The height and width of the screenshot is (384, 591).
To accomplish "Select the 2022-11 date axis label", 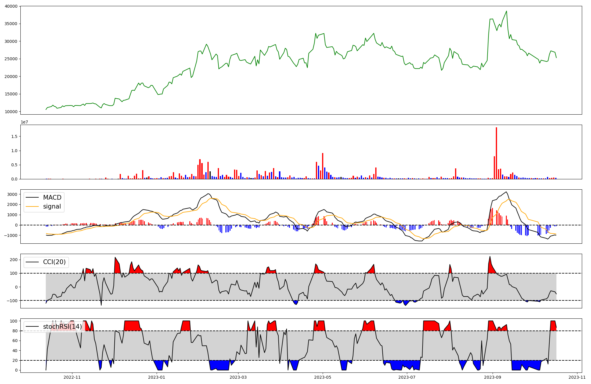I will (x=72, y=377).
